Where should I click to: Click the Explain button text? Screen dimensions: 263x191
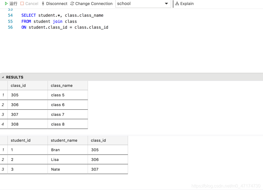pyautogui.click(x=187, y=4)
